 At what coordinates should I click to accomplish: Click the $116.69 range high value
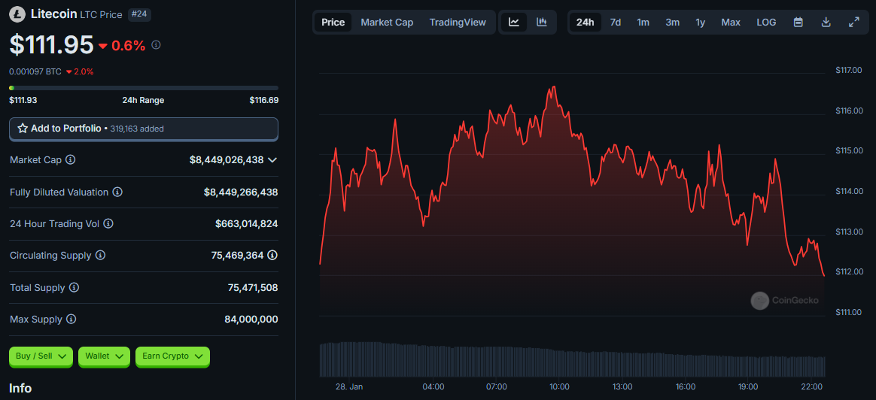(263, 101)
